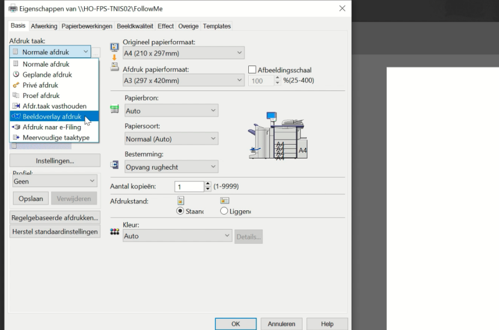The height and width of the screenshot is (330, 499).
Task: Choose the Afdruk naar e-Filing icon
Action: (x=16, y=127)
